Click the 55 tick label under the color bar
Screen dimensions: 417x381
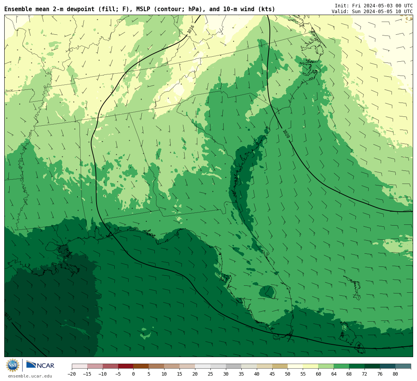pos(303,374)
